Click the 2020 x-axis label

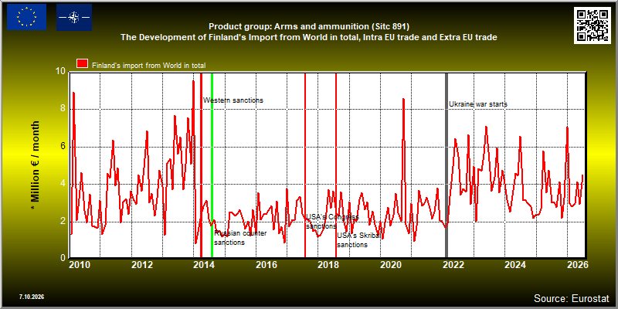point(391,265)
